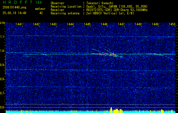
Task: Click time axis marker 1445
Action: pos(87,24)
